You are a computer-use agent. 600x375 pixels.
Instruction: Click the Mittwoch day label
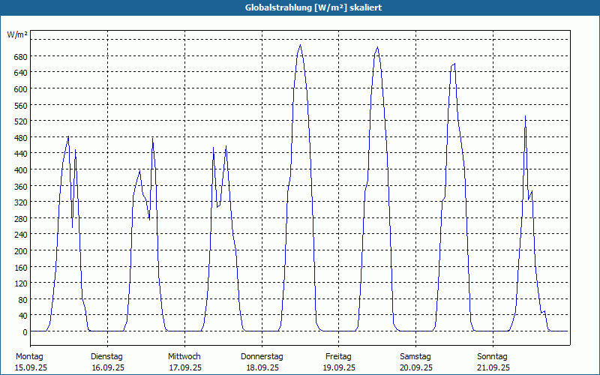[x=184, y=357]
